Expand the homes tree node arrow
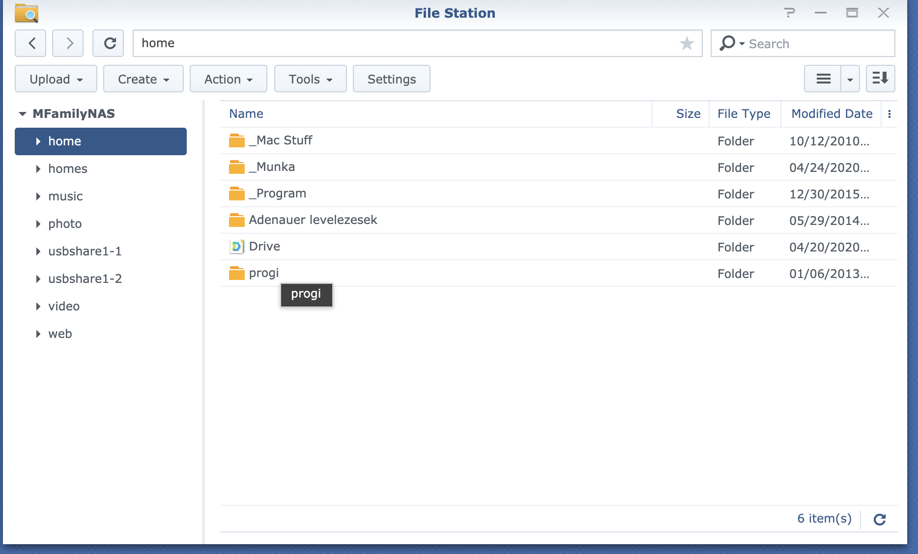The image size is (918, 554). (38, 169)
